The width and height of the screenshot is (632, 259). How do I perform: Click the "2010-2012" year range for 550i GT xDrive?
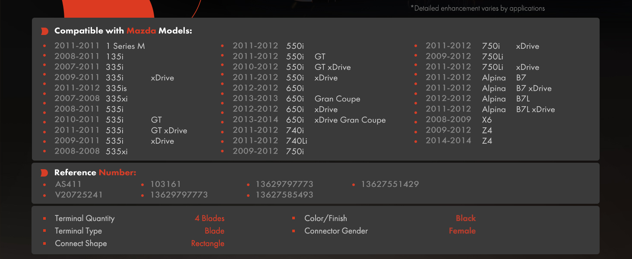coord(256,67)
